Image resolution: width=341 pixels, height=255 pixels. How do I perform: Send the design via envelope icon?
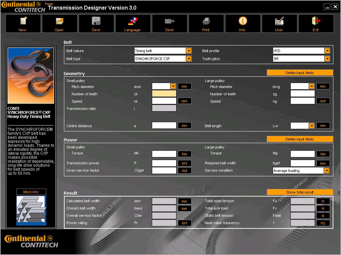click(x=170, y=24)
